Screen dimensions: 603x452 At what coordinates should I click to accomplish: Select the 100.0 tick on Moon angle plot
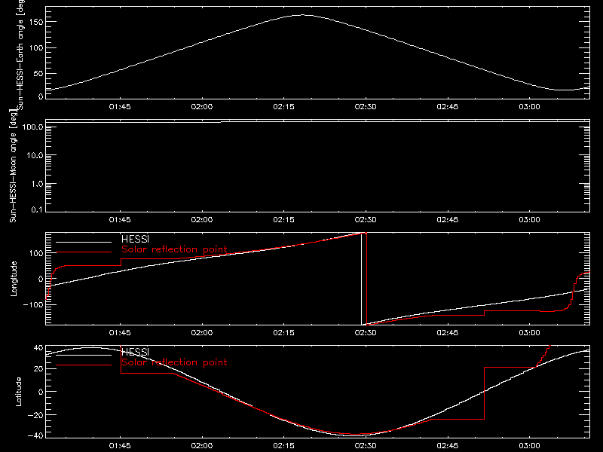33,127
